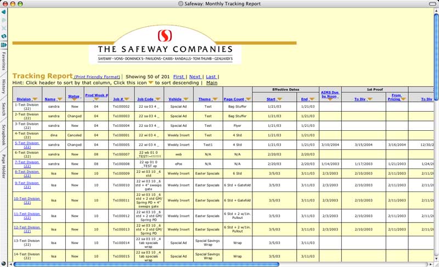Sort Name descending with its triangle icon

pyautogui.click(x=60, y=99)
